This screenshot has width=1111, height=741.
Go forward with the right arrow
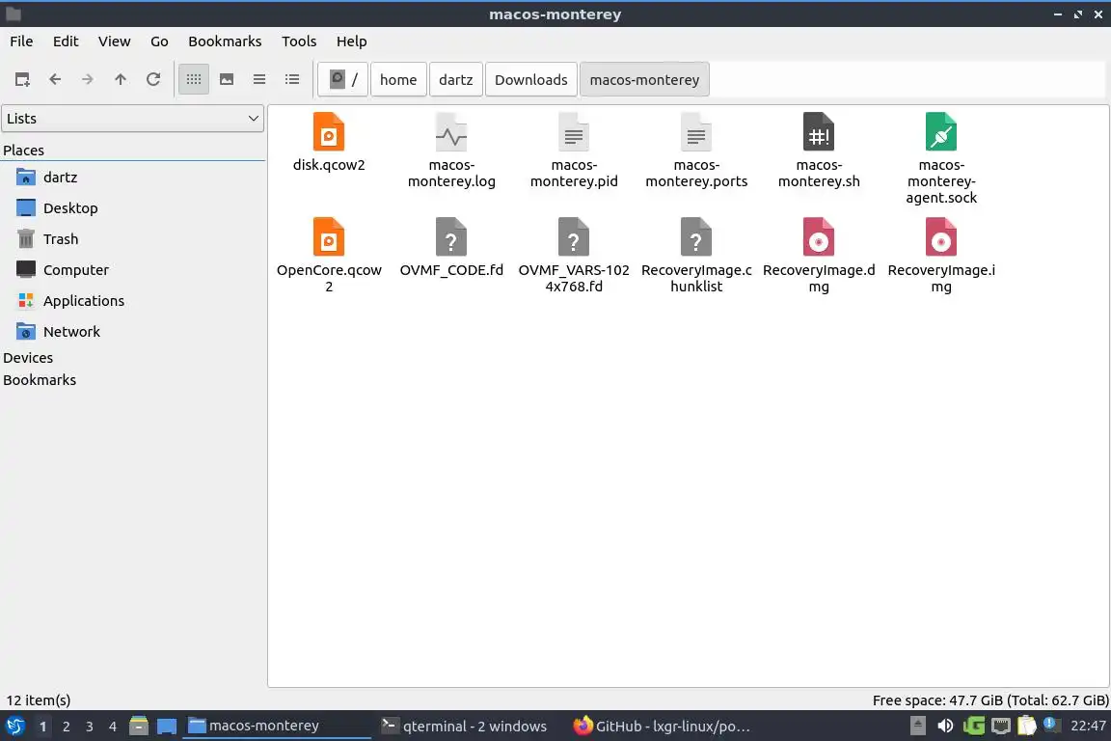coord(87,79)
